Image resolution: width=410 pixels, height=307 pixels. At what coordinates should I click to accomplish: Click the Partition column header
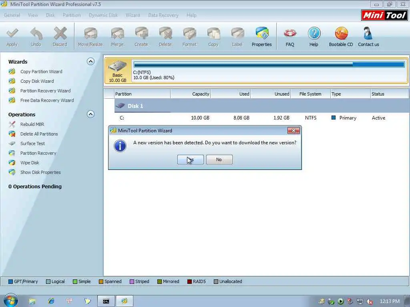143,94
